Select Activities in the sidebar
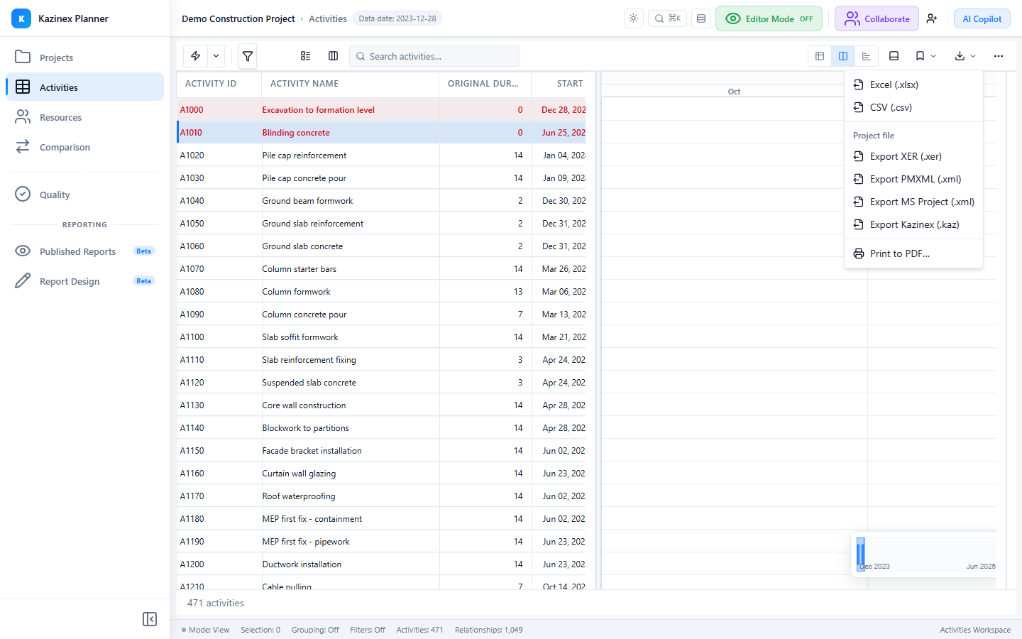This screenshot has height=639, width=1022. click(84, 87)
